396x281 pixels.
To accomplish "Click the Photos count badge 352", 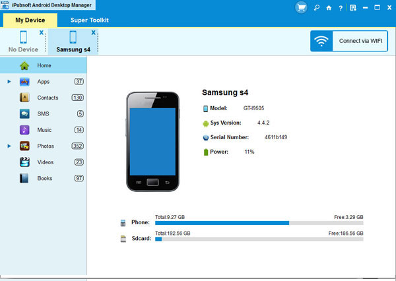I will pyautogui.click(x=77, y=146).
